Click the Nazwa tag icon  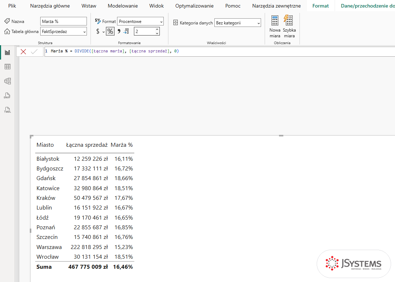click(x=7, y=21)
